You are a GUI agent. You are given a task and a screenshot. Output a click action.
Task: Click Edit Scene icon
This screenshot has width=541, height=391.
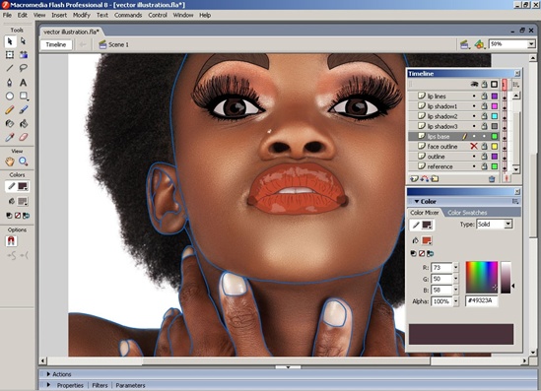coord(464,44)
